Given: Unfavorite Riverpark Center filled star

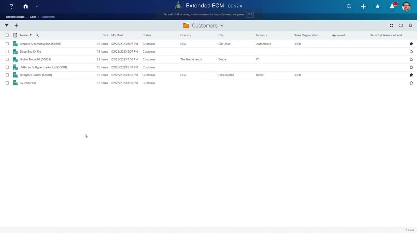Looking at the screenshot, I should point(411,75).
